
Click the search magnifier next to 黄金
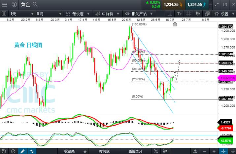(x=35, y=5)
